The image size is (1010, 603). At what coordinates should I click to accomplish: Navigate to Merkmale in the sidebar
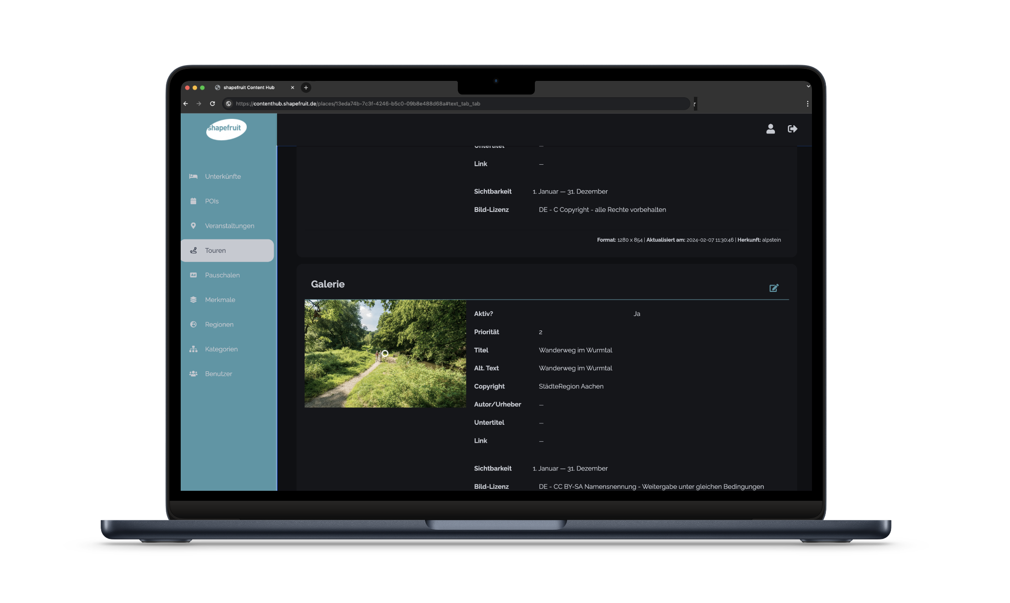pos(220,300)
